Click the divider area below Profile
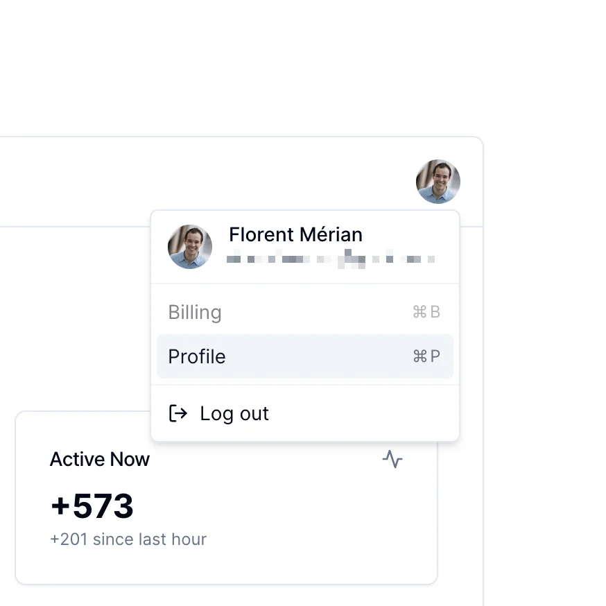The width and height of the screenshot is (606, 606). [x=305, y=382]
